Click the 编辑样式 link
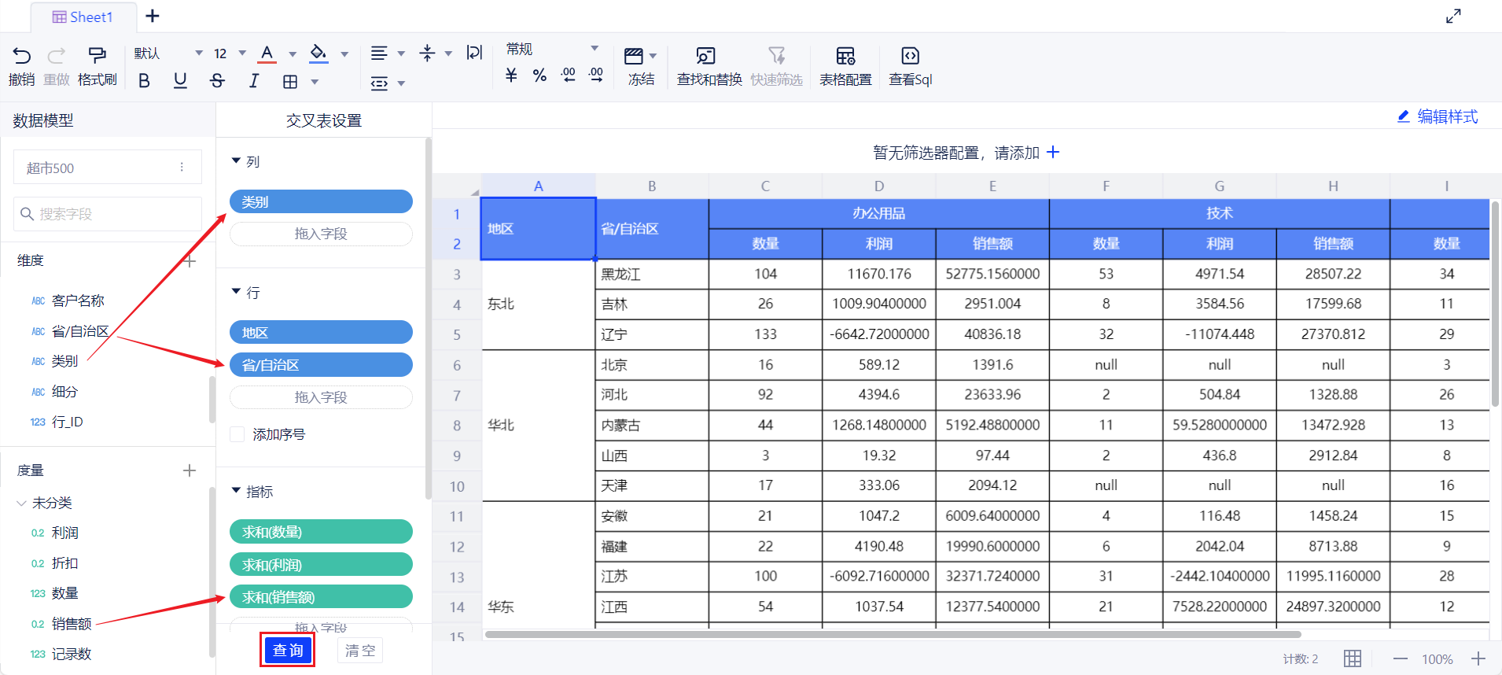Viewport: 1502px width, 675px height. [x=1438, y=117]
